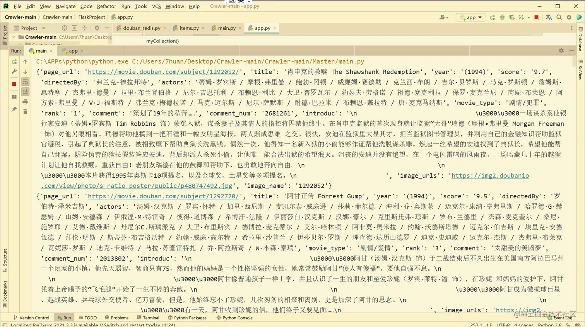Viewport: 585px width, 327px height.
Task: Clear all console output with trash icon
Action: 25,112
